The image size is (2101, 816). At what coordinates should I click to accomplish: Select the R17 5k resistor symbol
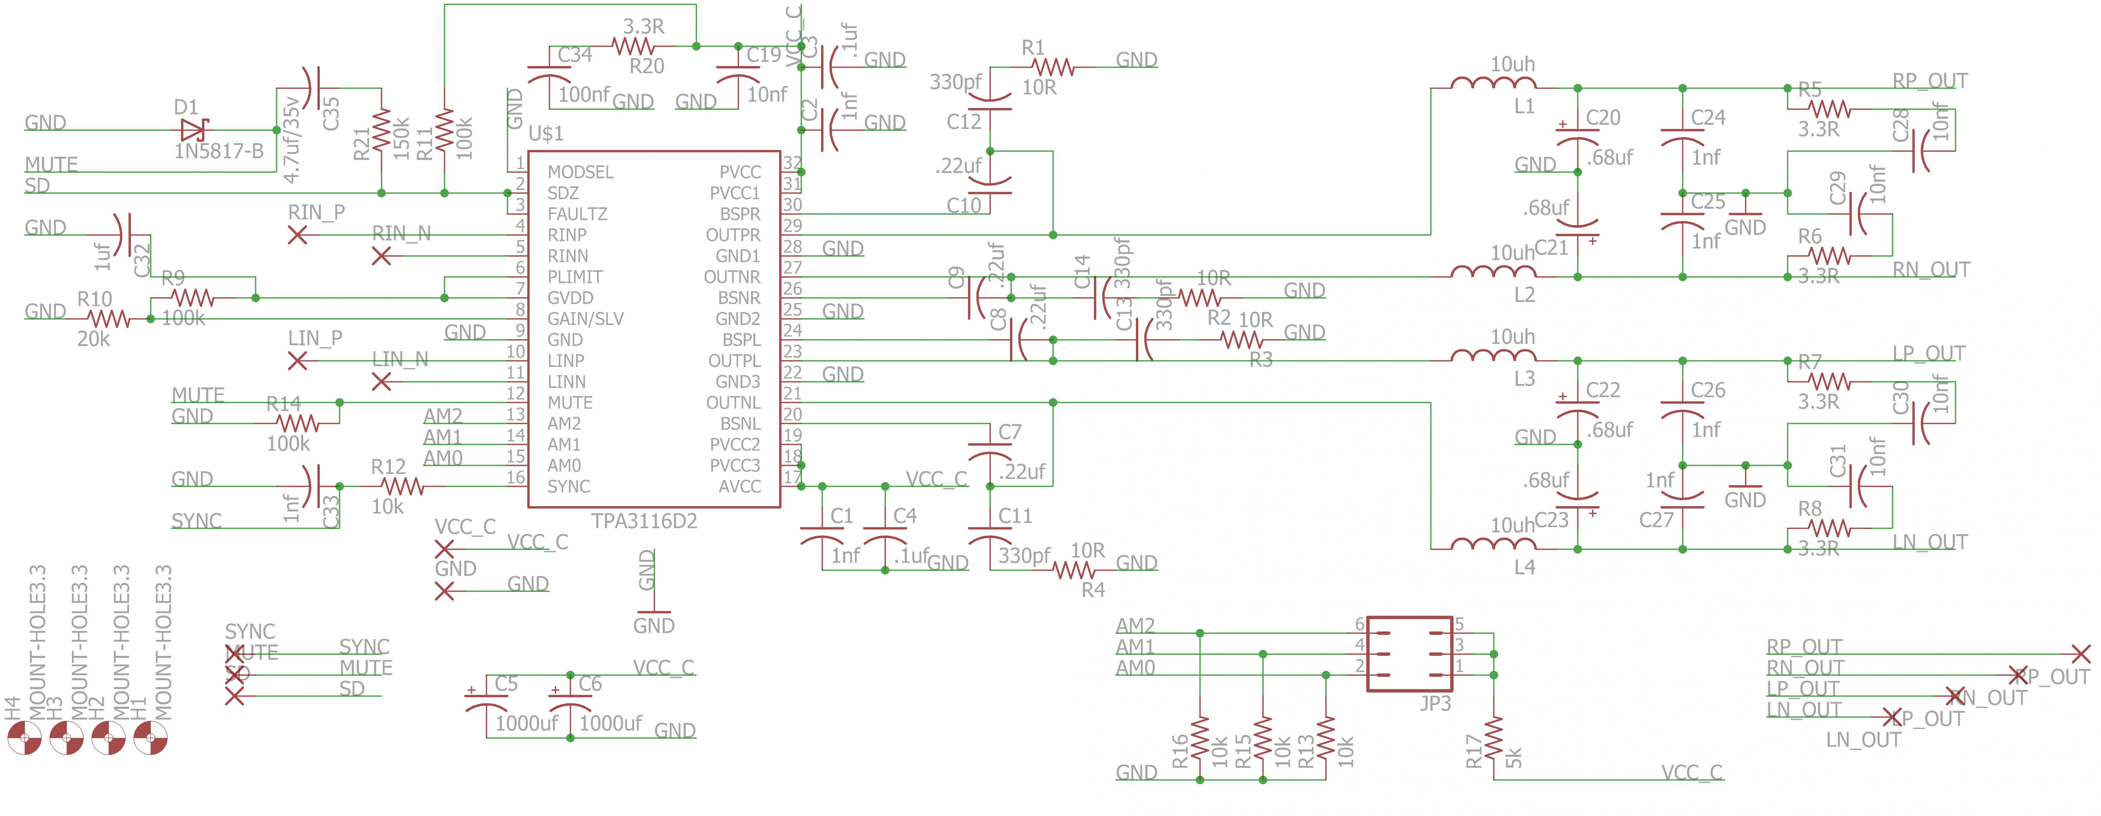click(1493, 738)
